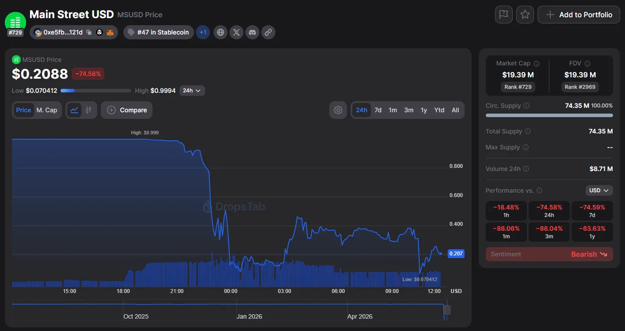Click the #729 rank badge under logo
625x331 pixels.
[15, 33]
